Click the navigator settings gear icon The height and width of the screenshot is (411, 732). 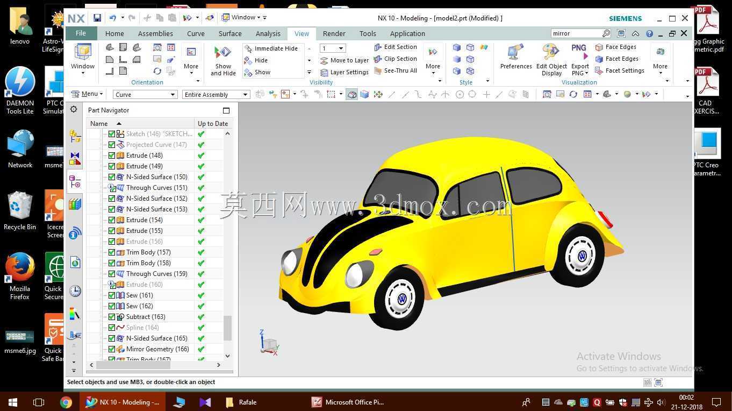pos(74,110)
